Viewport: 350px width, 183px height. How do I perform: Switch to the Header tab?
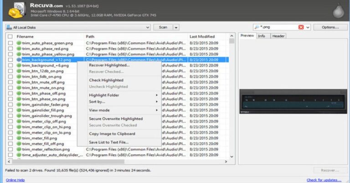click(x=278, y=36)
